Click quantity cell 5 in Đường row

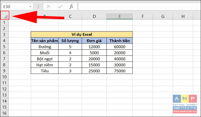click(70, 47)
